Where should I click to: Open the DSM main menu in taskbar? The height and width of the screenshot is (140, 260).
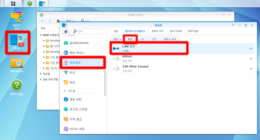pos(13,4)
